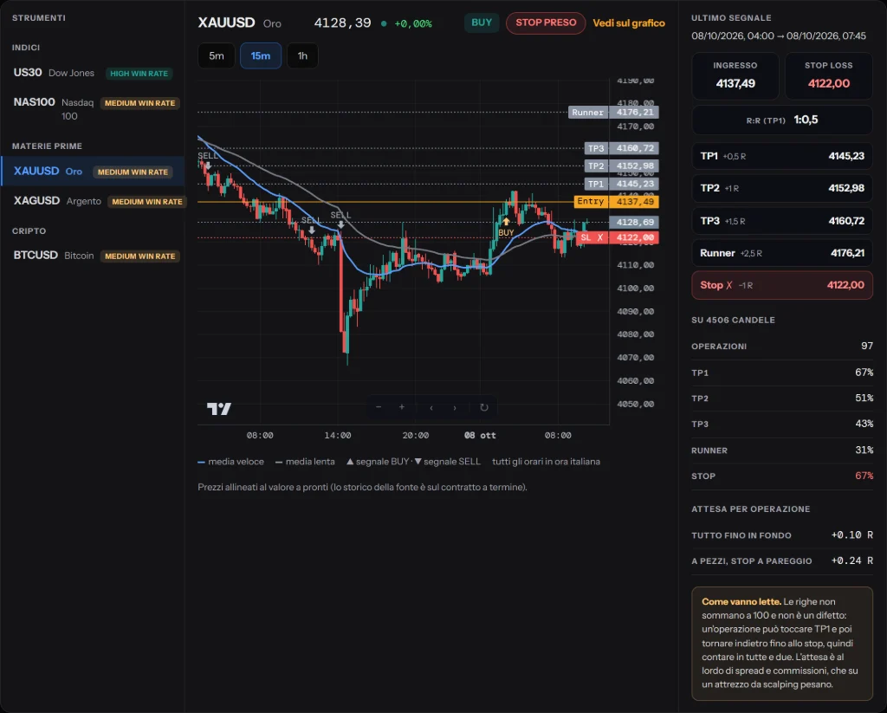Click the 'media veloce' legend entry

pyautogui.click(x=230, y=462)
